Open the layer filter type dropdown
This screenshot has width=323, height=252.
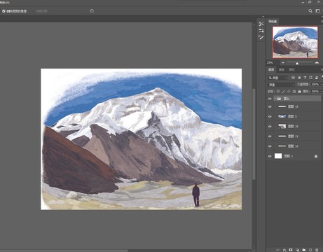(x=277, y=78)
